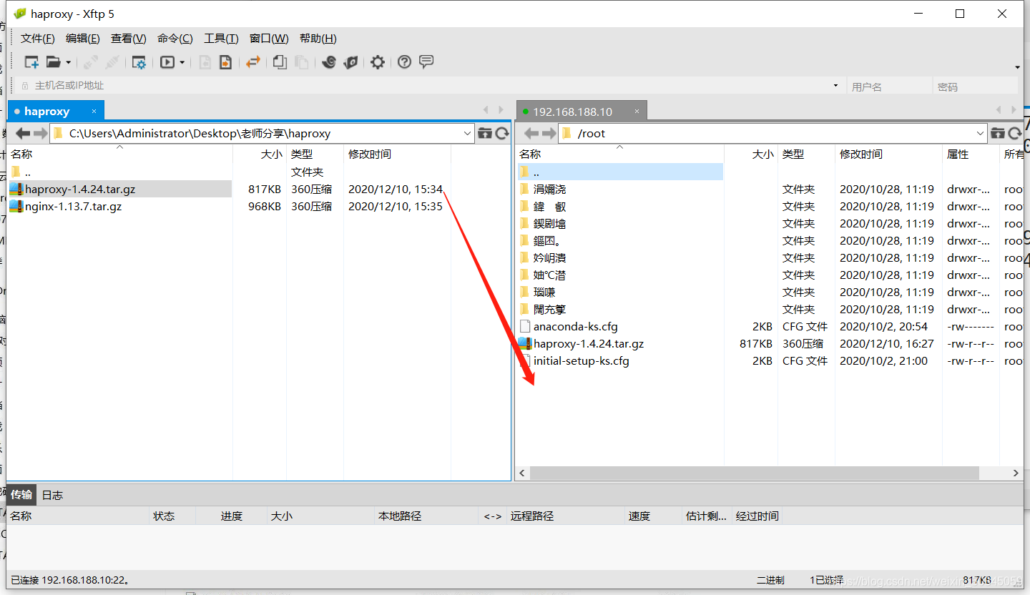Click the 主机名或IP地址 host input field
This screenshot has height=595, width=1030.
pyautogui.click(x=429, y=86)
